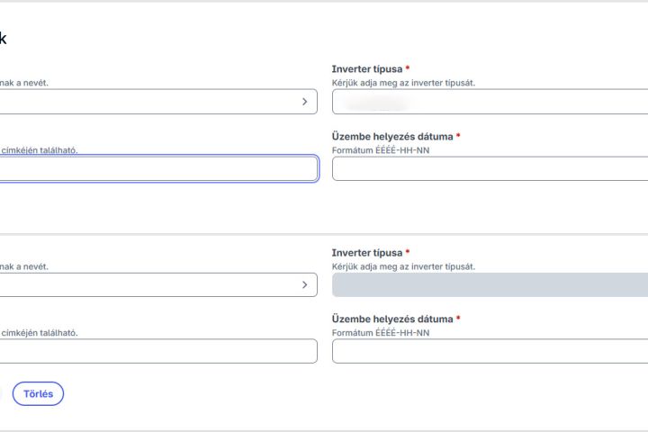Click the upper 'Formátum ÉÉÉÉ-HH-NN' hint text
Screen dimensions: 648x432
381,149
